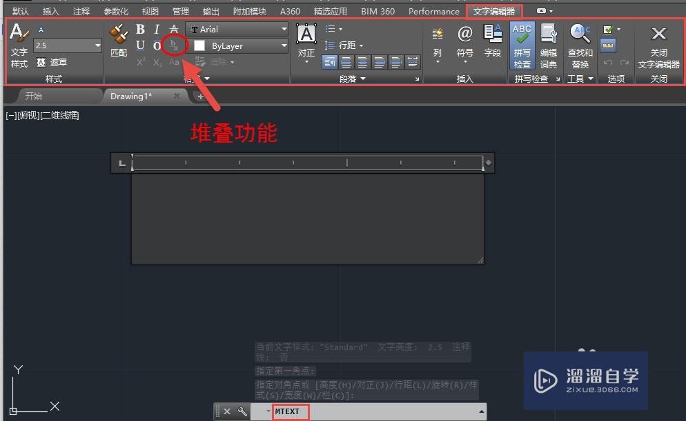Open the Arial font dropdown
This screenshot has height=421, width=686.
[238, 29]
